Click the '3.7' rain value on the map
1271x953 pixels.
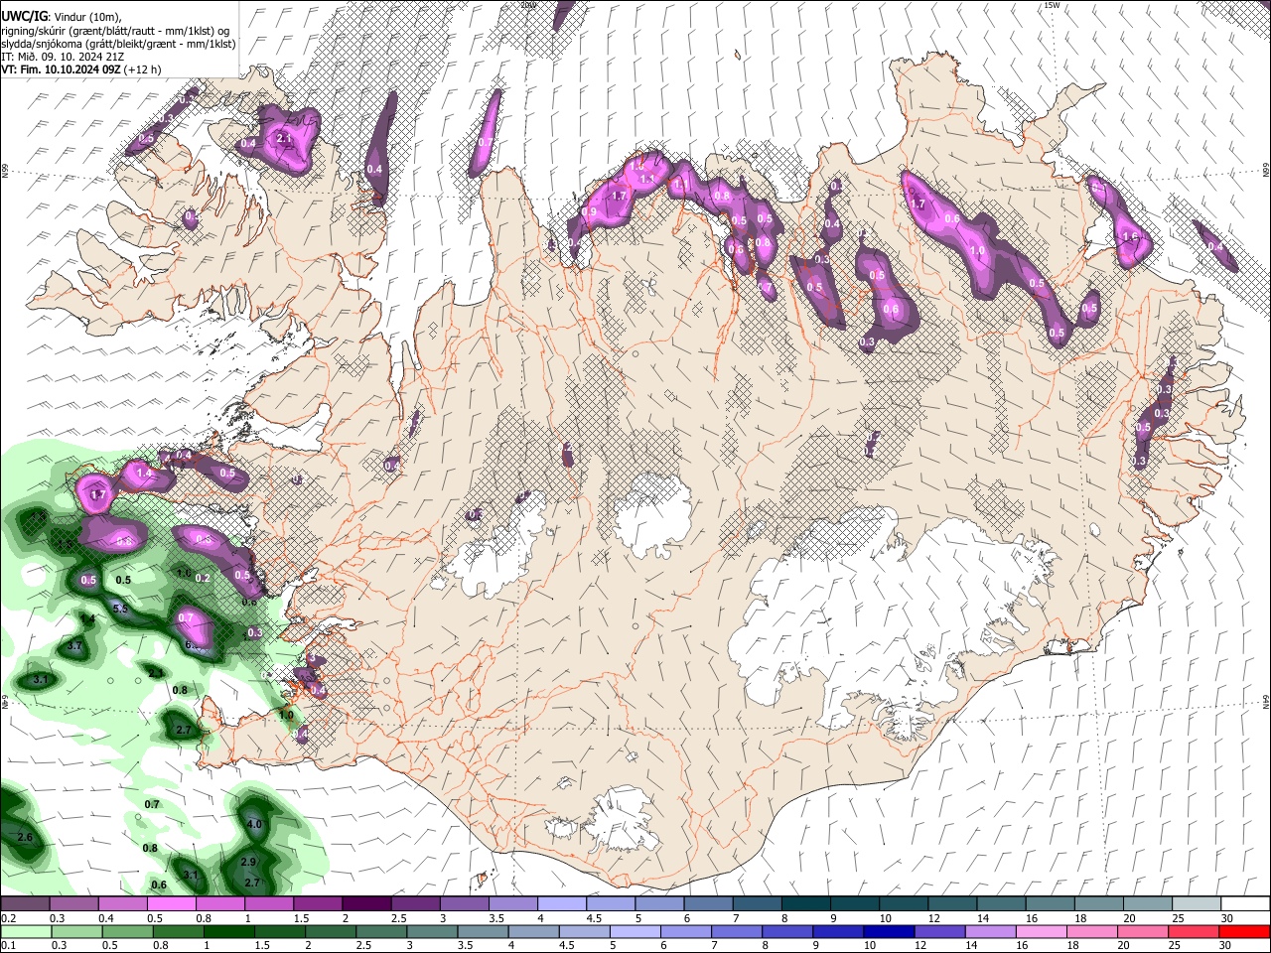(74, 645)
